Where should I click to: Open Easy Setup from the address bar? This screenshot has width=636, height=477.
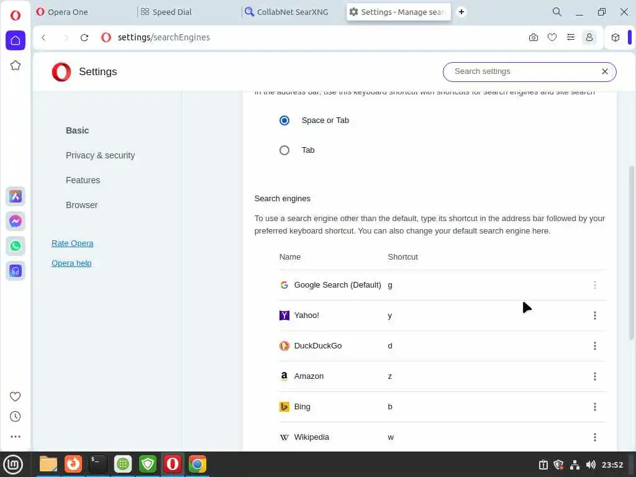571,37
